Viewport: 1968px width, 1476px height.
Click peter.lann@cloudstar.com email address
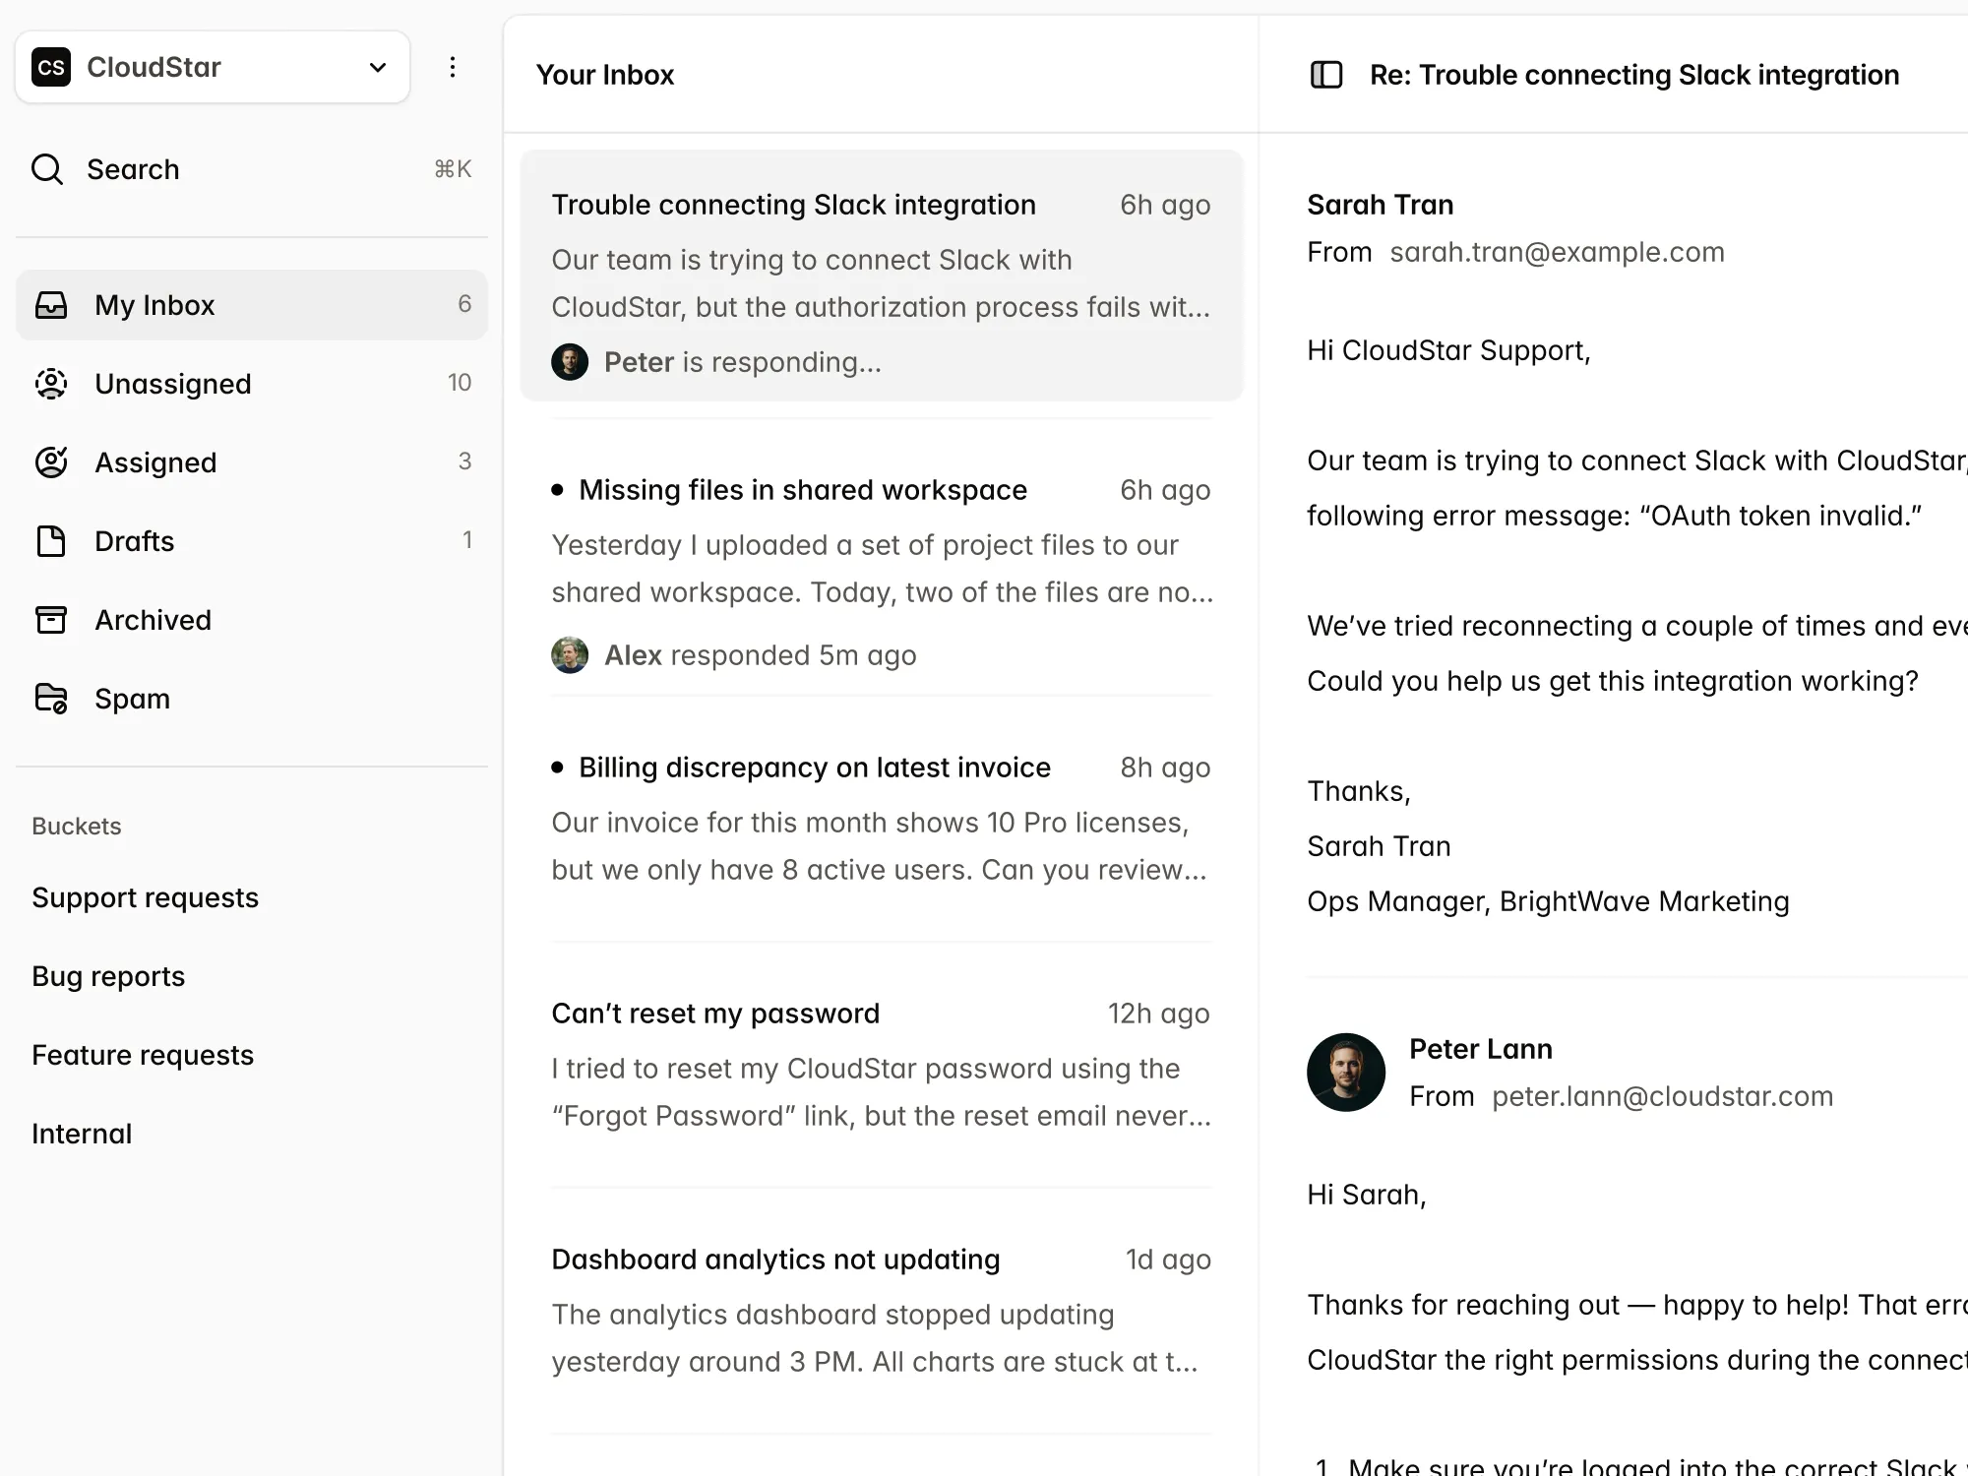pos(1662,1096)
